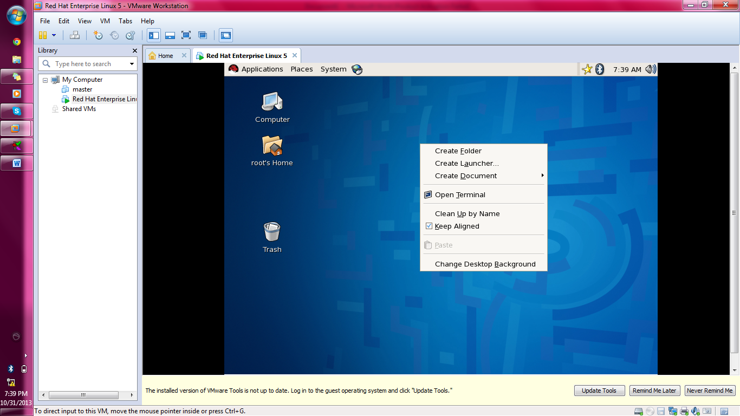Click the star update notification icon
This screenshot has height=416, width=740.
coord(587,69)
